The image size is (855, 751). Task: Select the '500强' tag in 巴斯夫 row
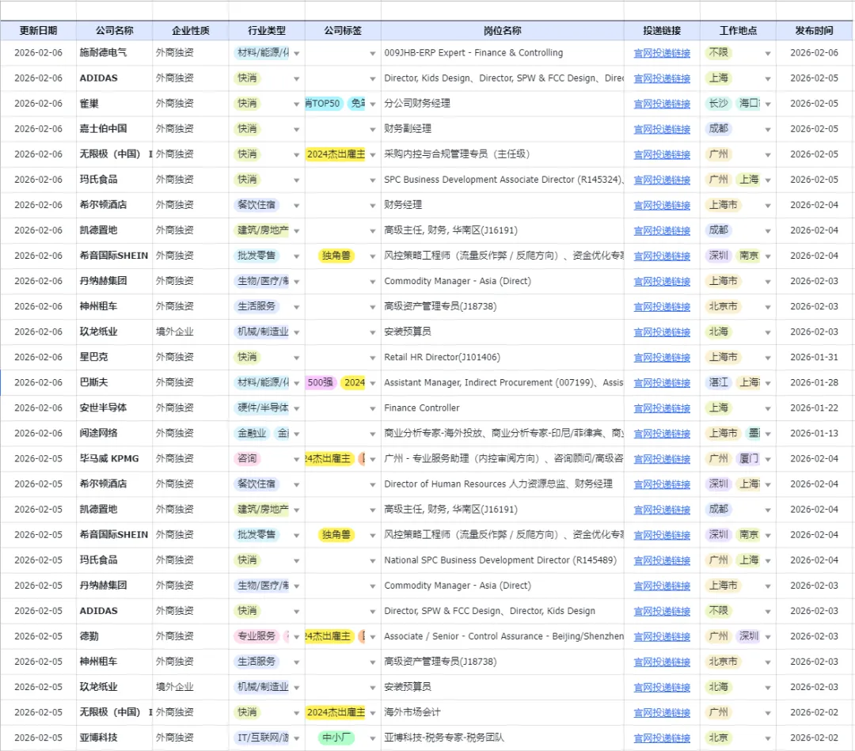coord(321,382)
